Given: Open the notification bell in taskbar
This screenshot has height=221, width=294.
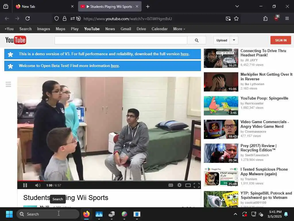Looking at the screenshot, I should point(286,214).
